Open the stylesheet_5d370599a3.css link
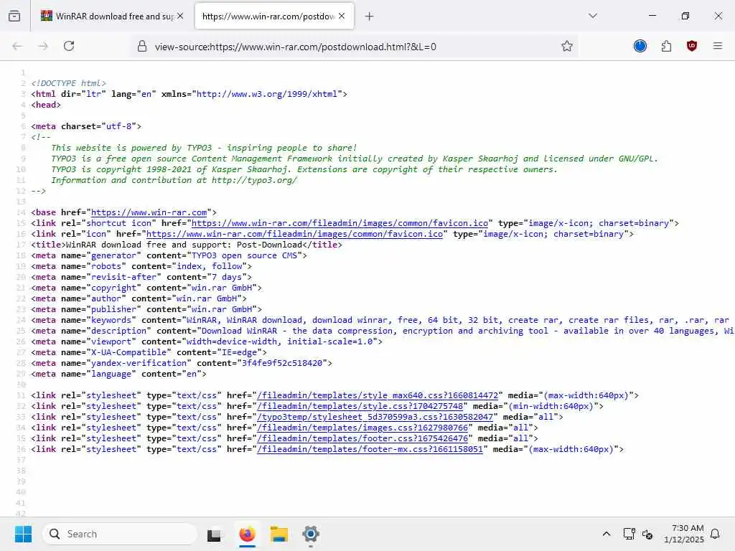This screenshot has height=551, width=735. (x=375, y=417)
